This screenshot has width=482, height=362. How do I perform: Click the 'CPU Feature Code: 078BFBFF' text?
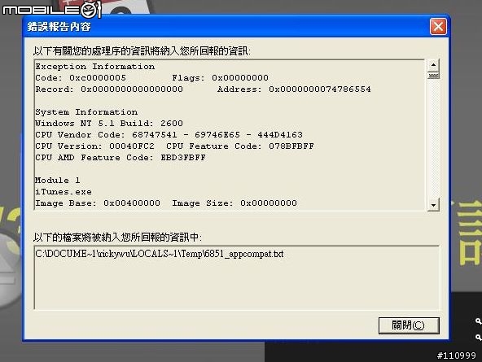(x=240, y=146)
